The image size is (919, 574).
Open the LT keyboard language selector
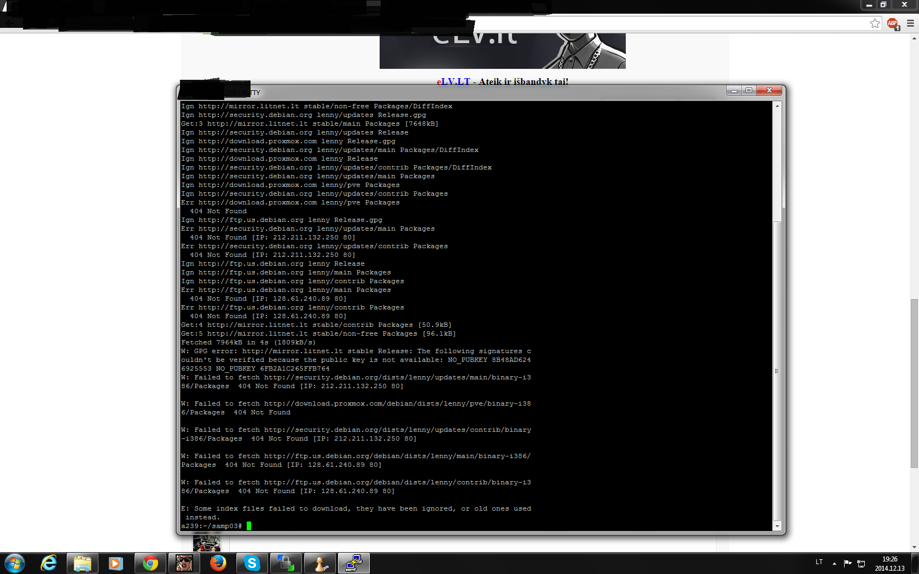point(819,562)
